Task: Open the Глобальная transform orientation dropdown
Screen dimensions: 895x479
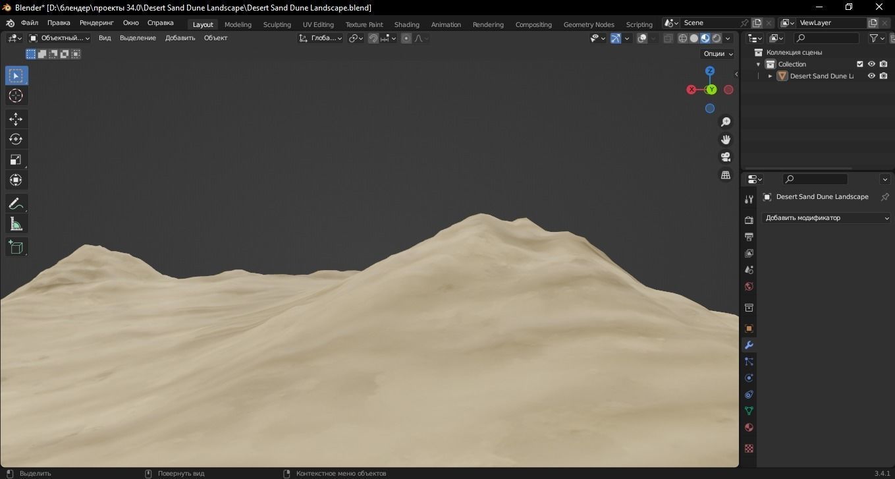Action: pyautogui.click(x=321, y=38)
